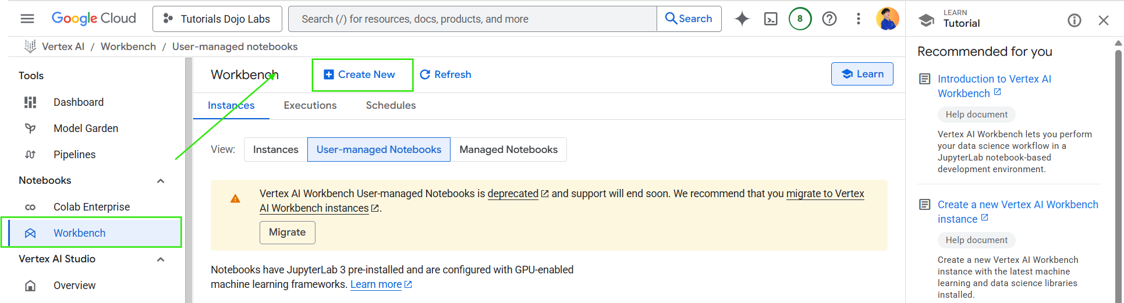Collapse the Vertex AI Studio section
The width and height of the screenshot is (1124, 303).
point(161,259)
